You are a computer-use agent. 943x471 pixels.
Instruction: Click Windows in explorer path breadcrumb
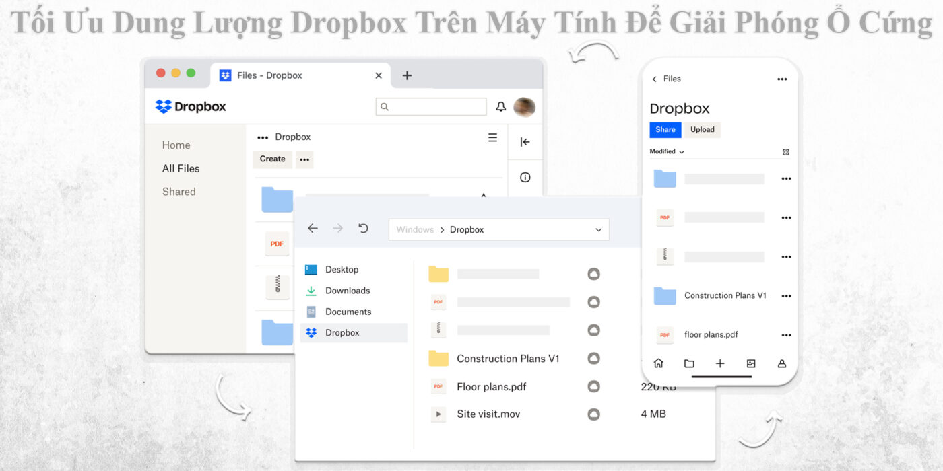point(415,229)
